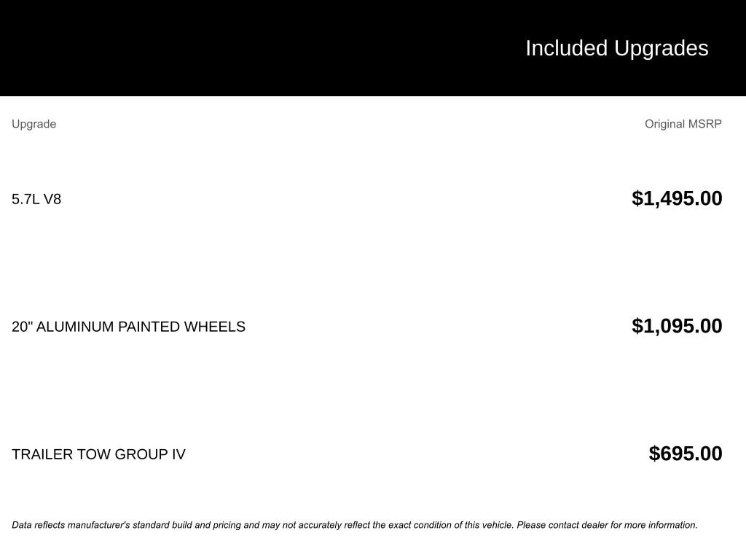Click the 'V8' text in the engine upgrade
This screenshot has height=560, width=746.
point(52,199)
